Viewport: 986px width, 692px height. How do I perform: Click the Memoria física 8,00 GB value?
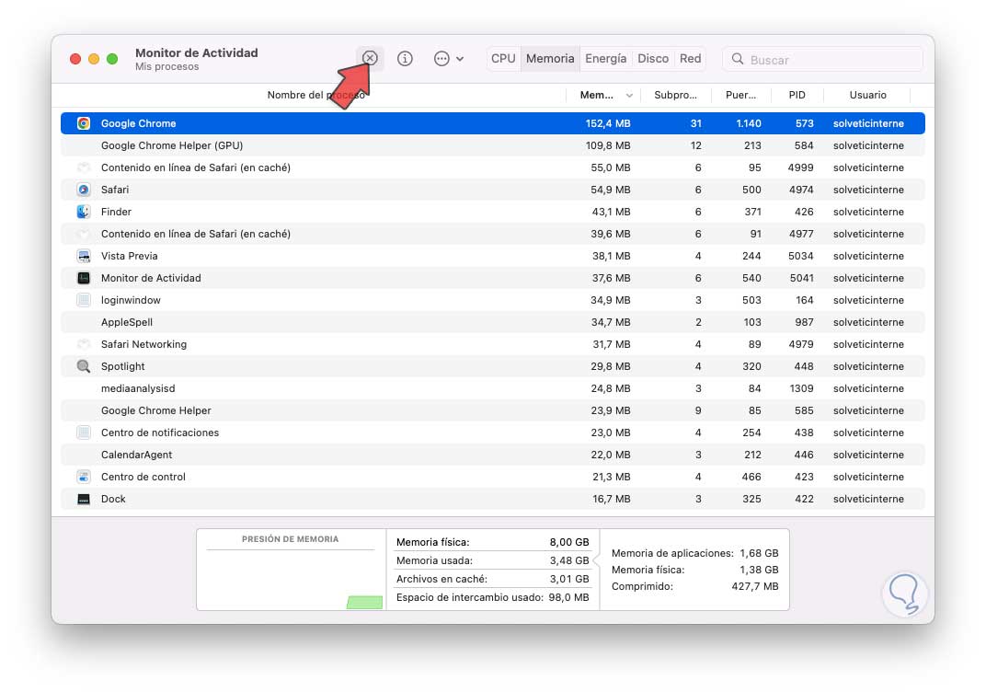569,542
